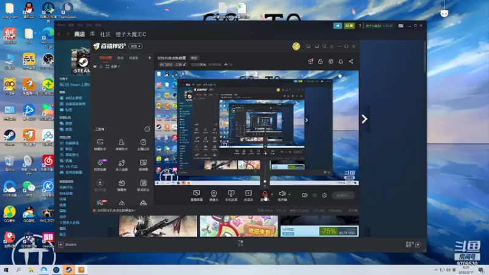
Task: Open File Explorer from taskbar
Action: 31,270
